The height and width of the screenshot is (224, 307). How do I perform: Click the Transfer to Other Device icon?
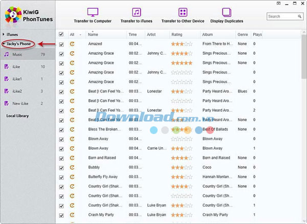tap(183, 12)
